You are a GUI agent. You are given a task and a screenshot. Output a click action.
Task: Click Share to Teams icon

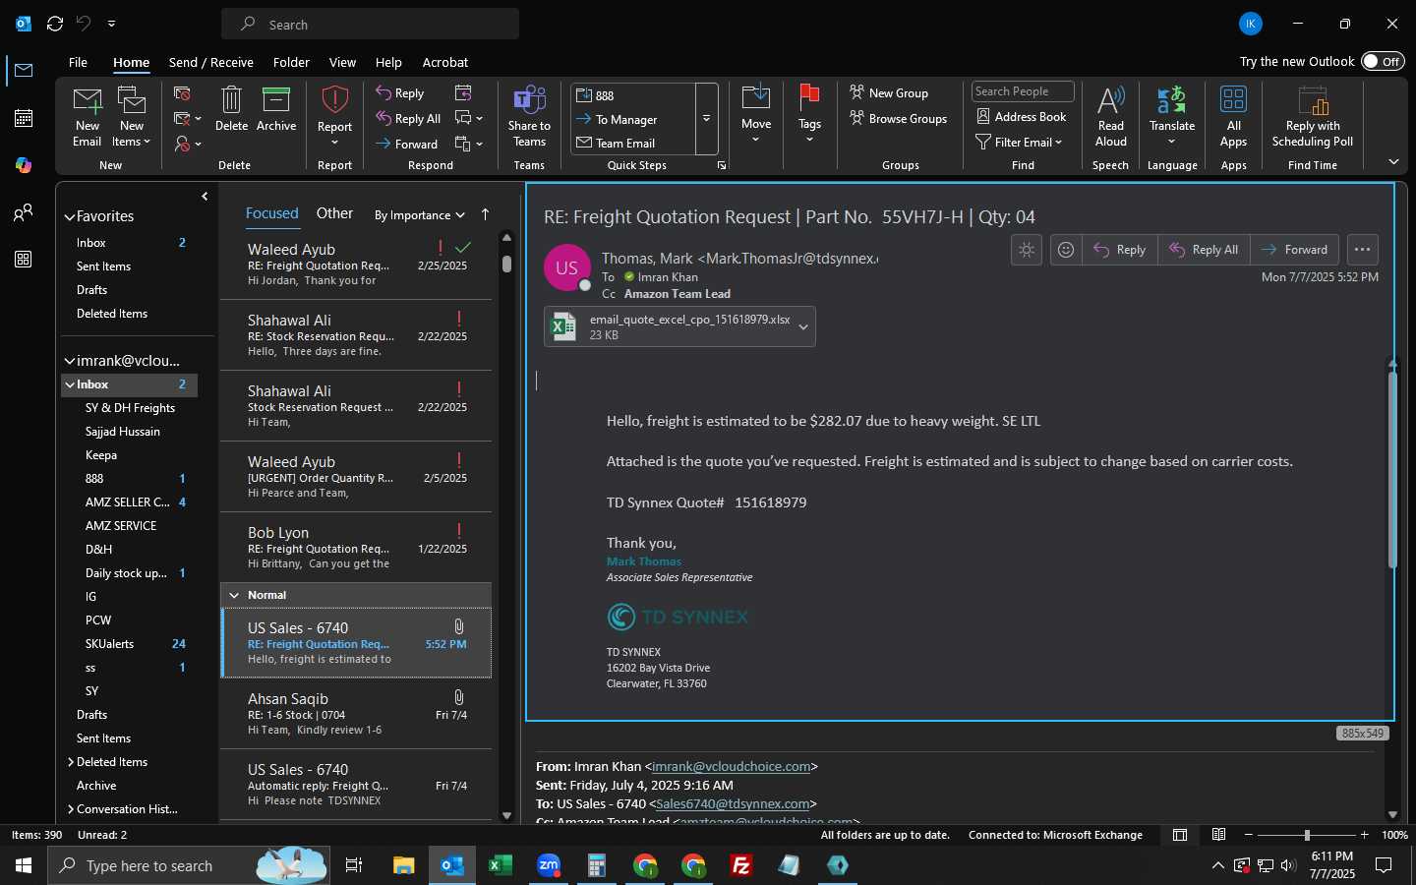529,100
